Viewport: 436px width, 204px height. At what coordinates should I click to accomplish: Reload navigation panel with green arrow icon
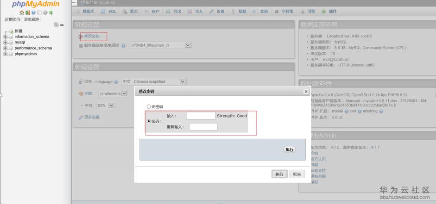pyautogui.click(x=51, y=13)
